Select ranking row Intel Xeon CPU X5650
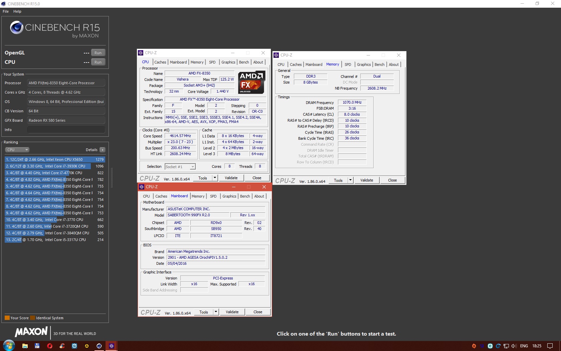Viewport: 561px width, 351px height. 55,159
